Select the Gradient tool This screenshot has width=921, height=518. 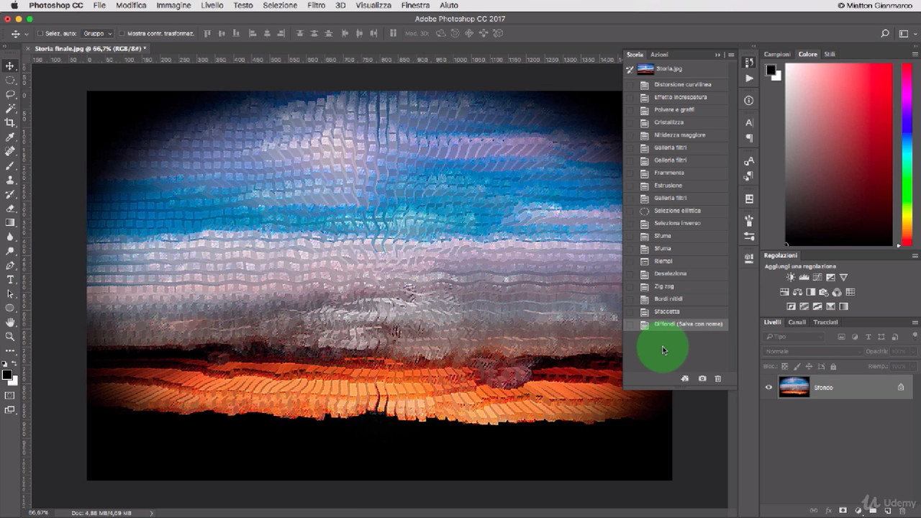point(10,222)
